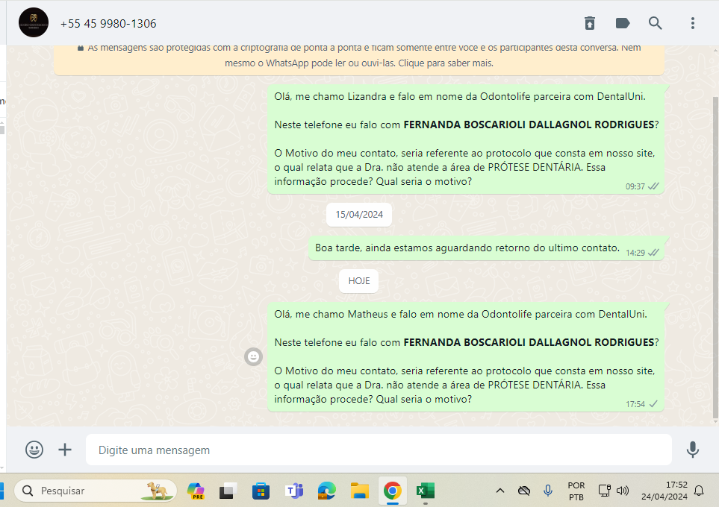This screenshot has height=507, width=719.
Task: Click the POR PTB language switcher
Action: [576, 491]
